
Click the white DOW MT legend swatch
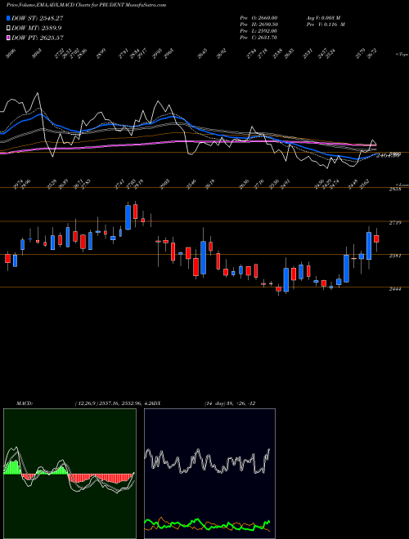click(8, 28)
